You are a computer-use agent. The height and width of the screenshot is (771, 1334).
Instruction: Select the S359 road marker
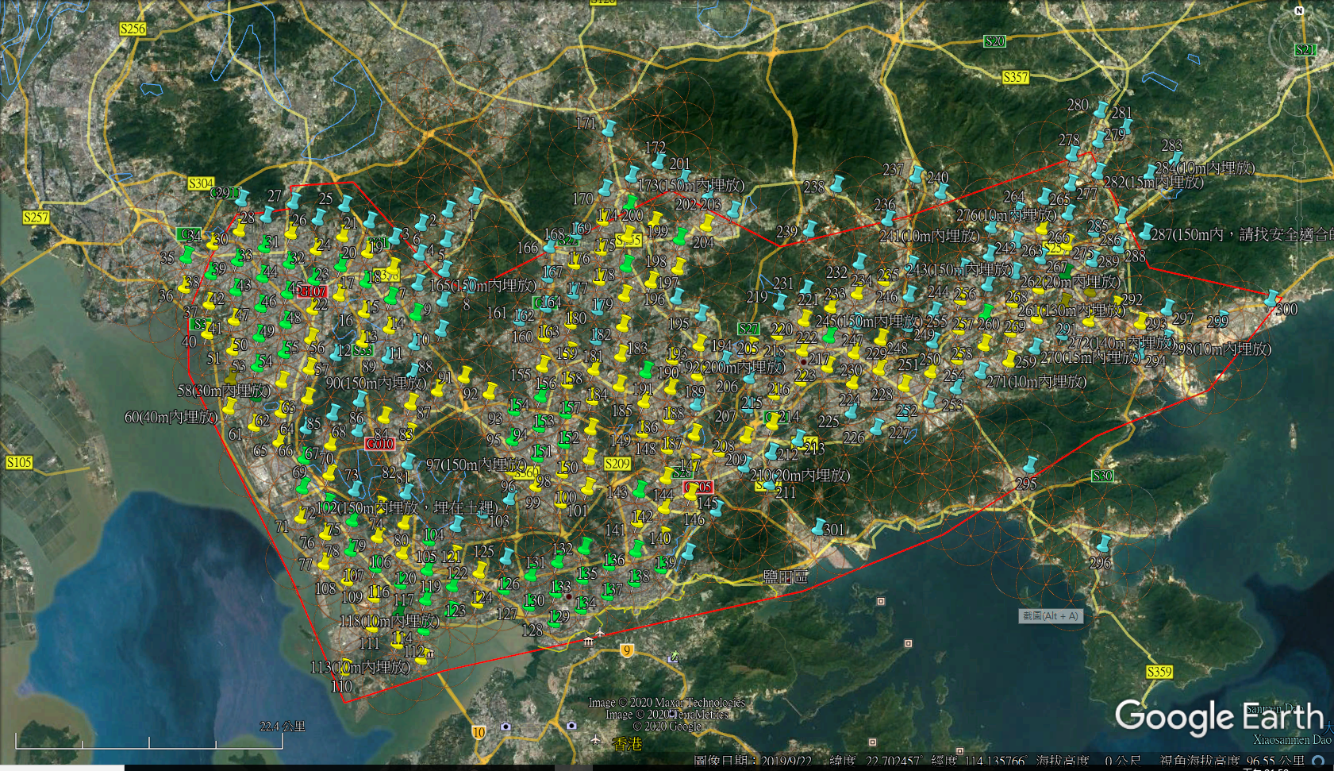point(1159,672)
